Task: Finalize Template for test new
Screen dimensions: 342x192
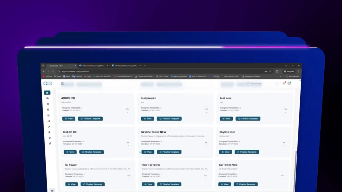Action: point(248,119)
